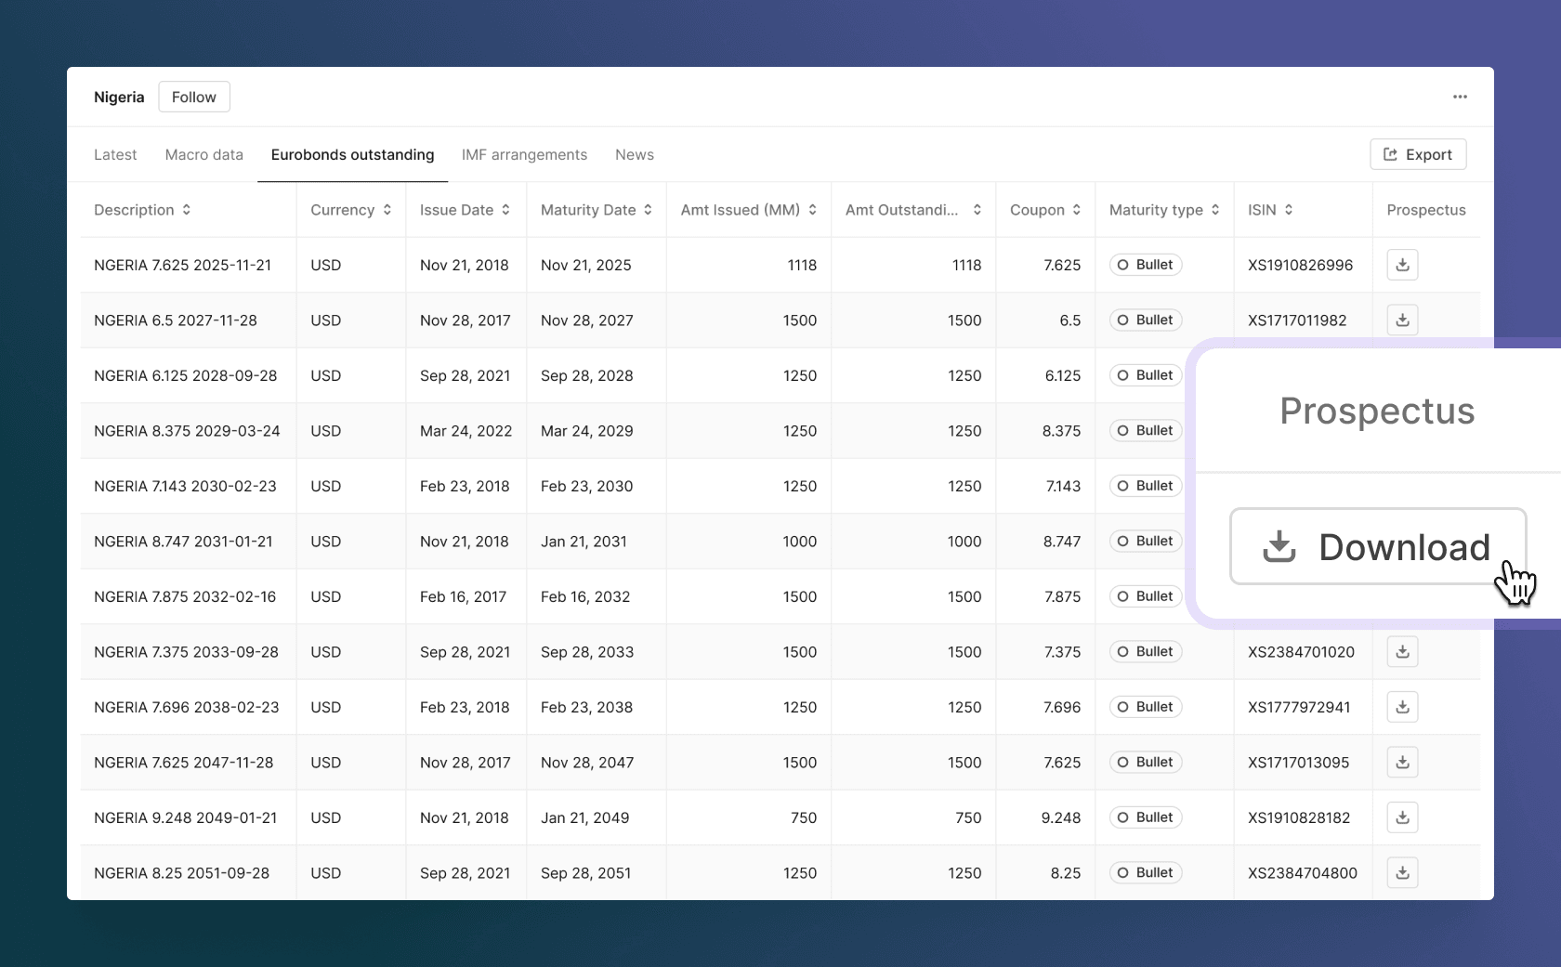The height and width of the screenshot is (967, 1561).
Task: Download prospectus for ISIN XS1910828182
Action: click(x=1402, y=817)
